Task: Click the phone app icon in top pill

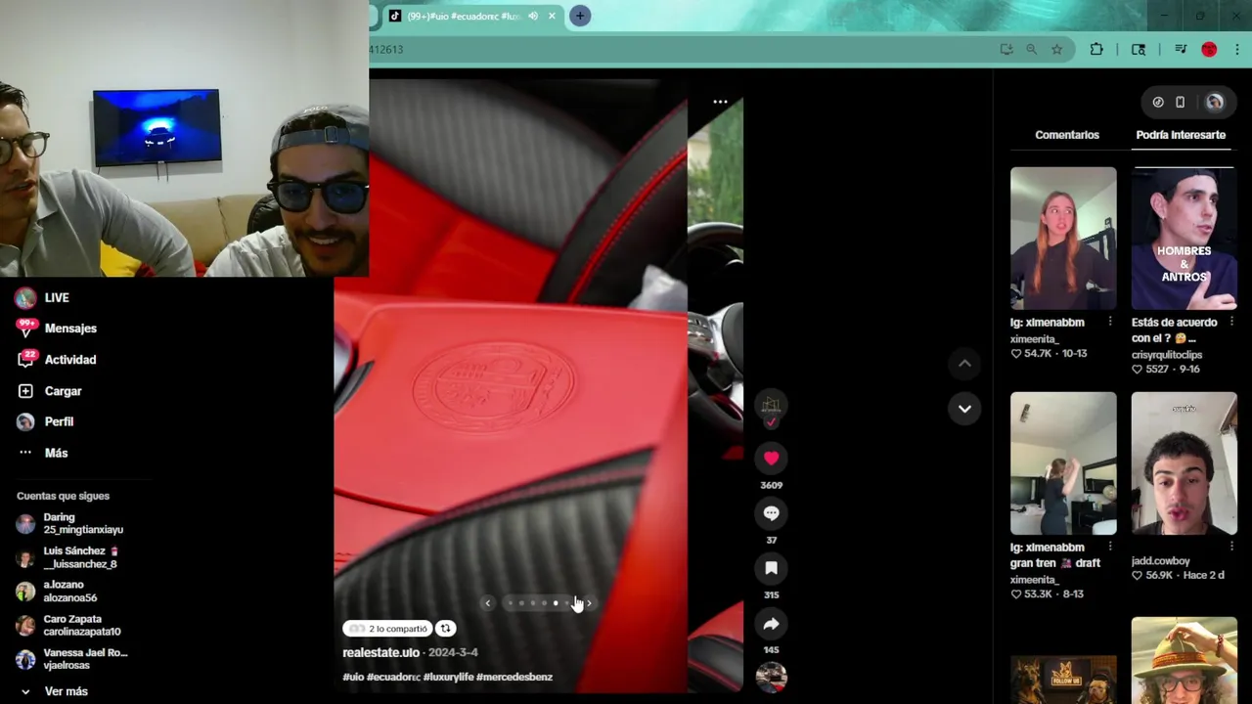Action: pos(1180,102)
